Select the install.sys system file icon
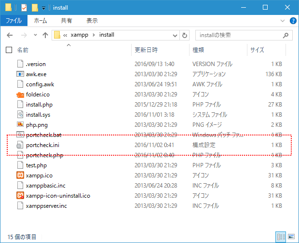This screenshot has width=299, height=243. point(20,115)
